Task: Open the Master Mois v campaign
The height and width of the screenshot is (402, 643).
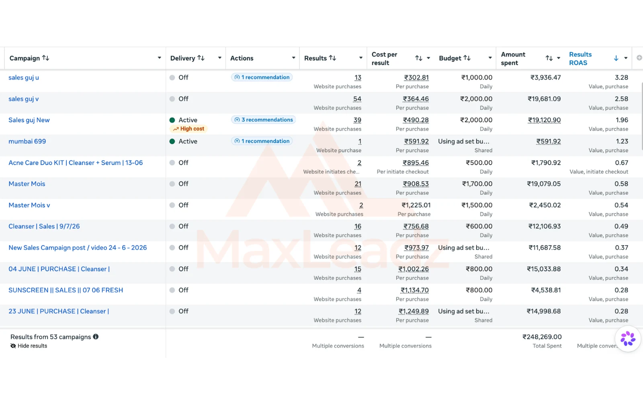Action: tap(29, 205)
